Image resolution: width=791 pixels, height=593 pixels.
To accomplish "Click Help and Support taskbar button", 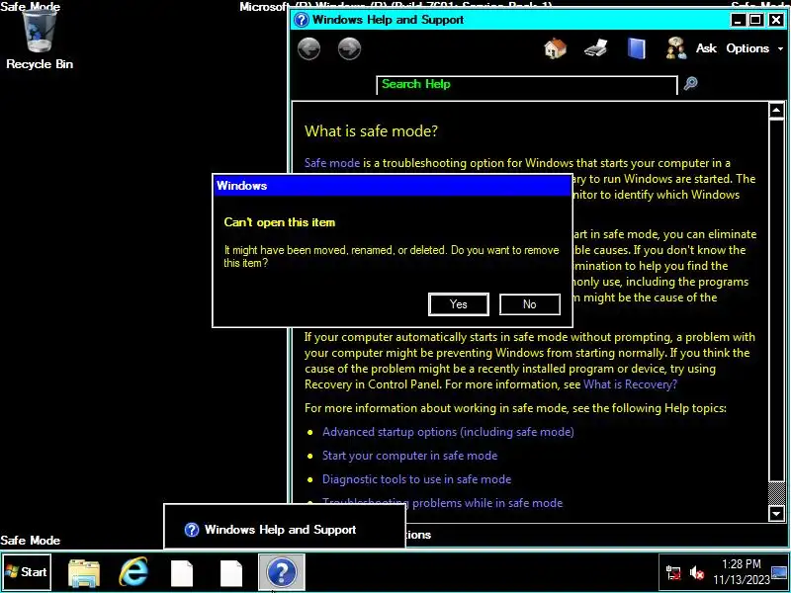I will coord(282,572).
